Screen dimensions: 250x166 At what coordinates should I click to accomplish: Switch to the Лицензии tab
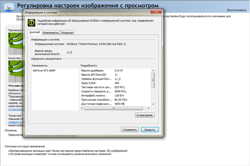[67, 33]
